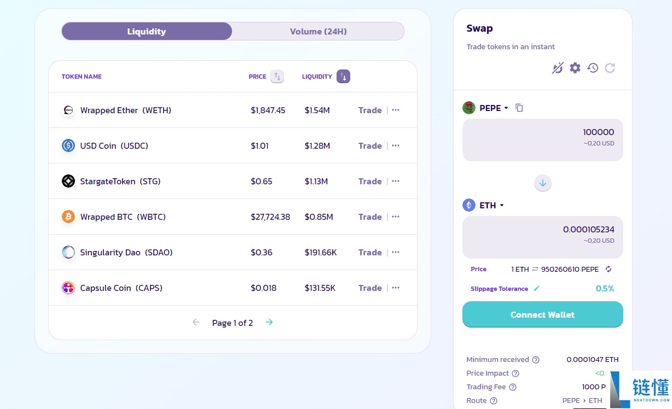
Task: Edit slippage tolerance pencil icon
Action: tap(536, 288)
